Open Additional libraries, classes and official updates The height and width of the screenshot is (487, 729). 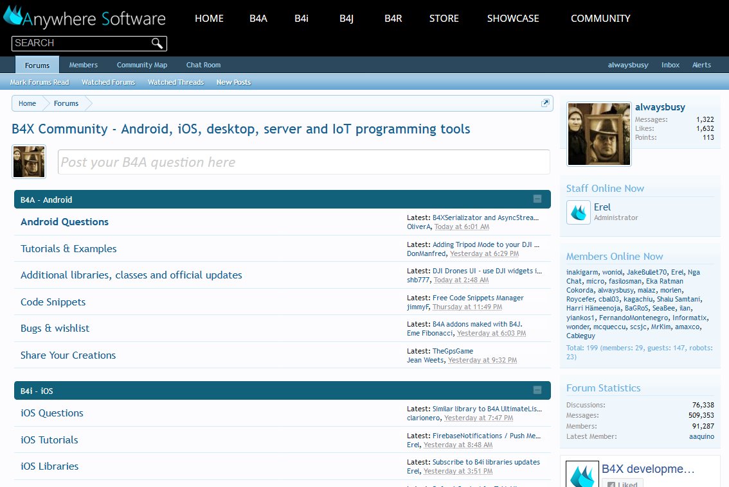click(131, 275)
